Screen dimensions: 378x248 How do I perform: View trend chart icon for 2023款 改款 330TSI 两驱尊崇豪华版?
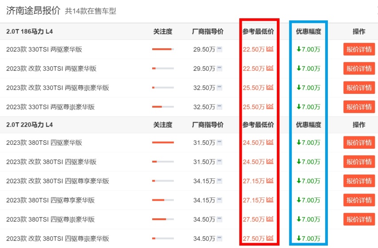tap(270, 87)
